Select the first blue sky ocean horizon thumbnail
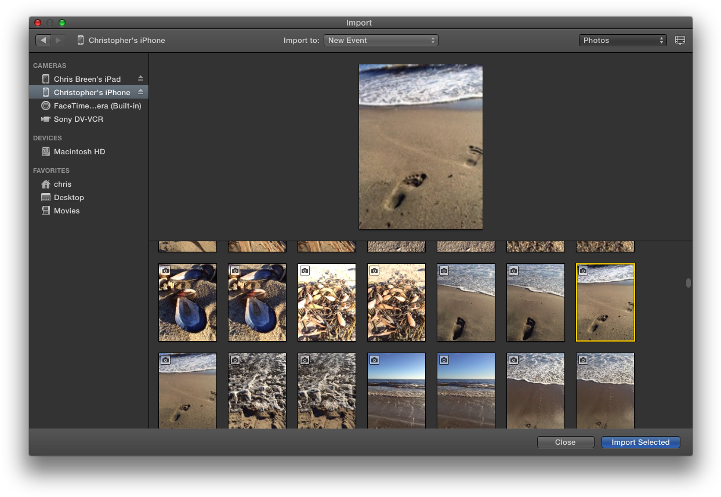 [396, 391]
